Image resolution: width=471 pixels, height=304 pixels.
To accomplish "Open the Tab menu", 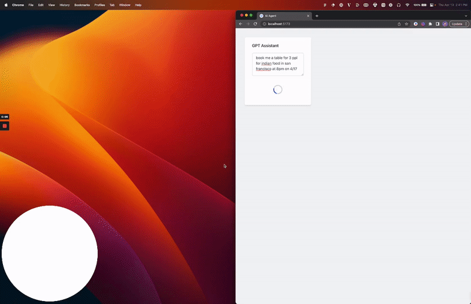I will pyautogui.click(x=112, y=5).
